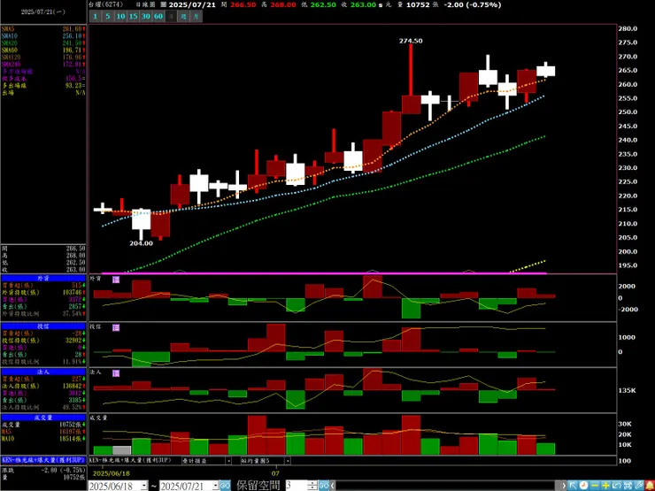This screenshot has height=491, width=655.
Task: Select the arrow cursor tool icon
Action: click(x=573, y=486)
